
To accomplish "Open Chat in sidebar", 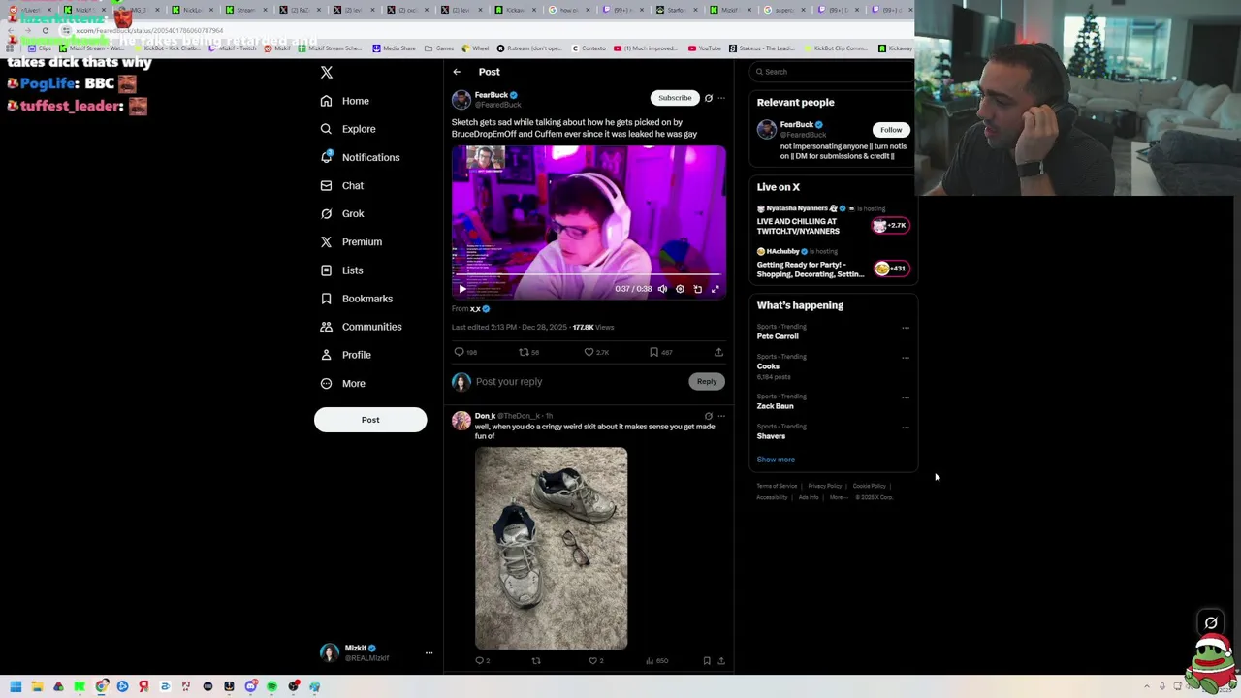I will (341, 185).
